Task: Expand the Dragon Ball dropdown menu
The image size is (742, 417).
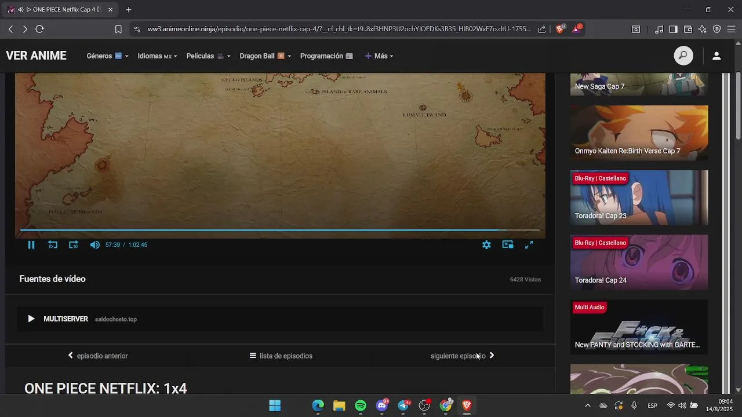Action: [265, 56]
